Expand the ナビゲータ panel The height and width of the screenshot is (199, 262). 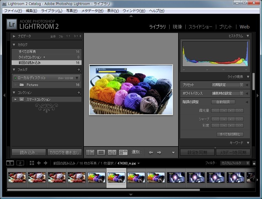click(x=14, y=36)
